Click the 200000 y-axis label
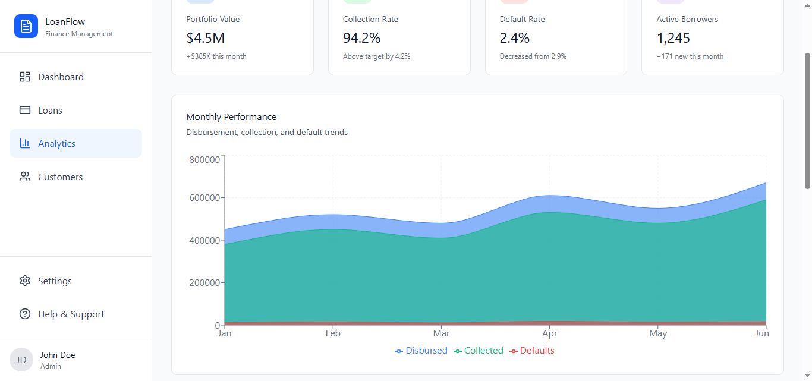 pos(204,283)
